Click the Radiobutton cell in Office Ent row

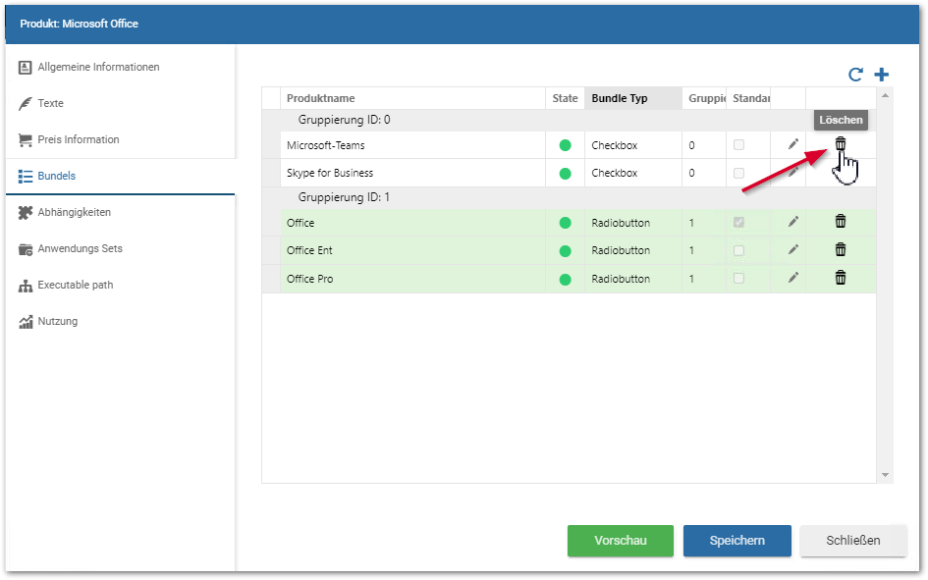[632, 250]
